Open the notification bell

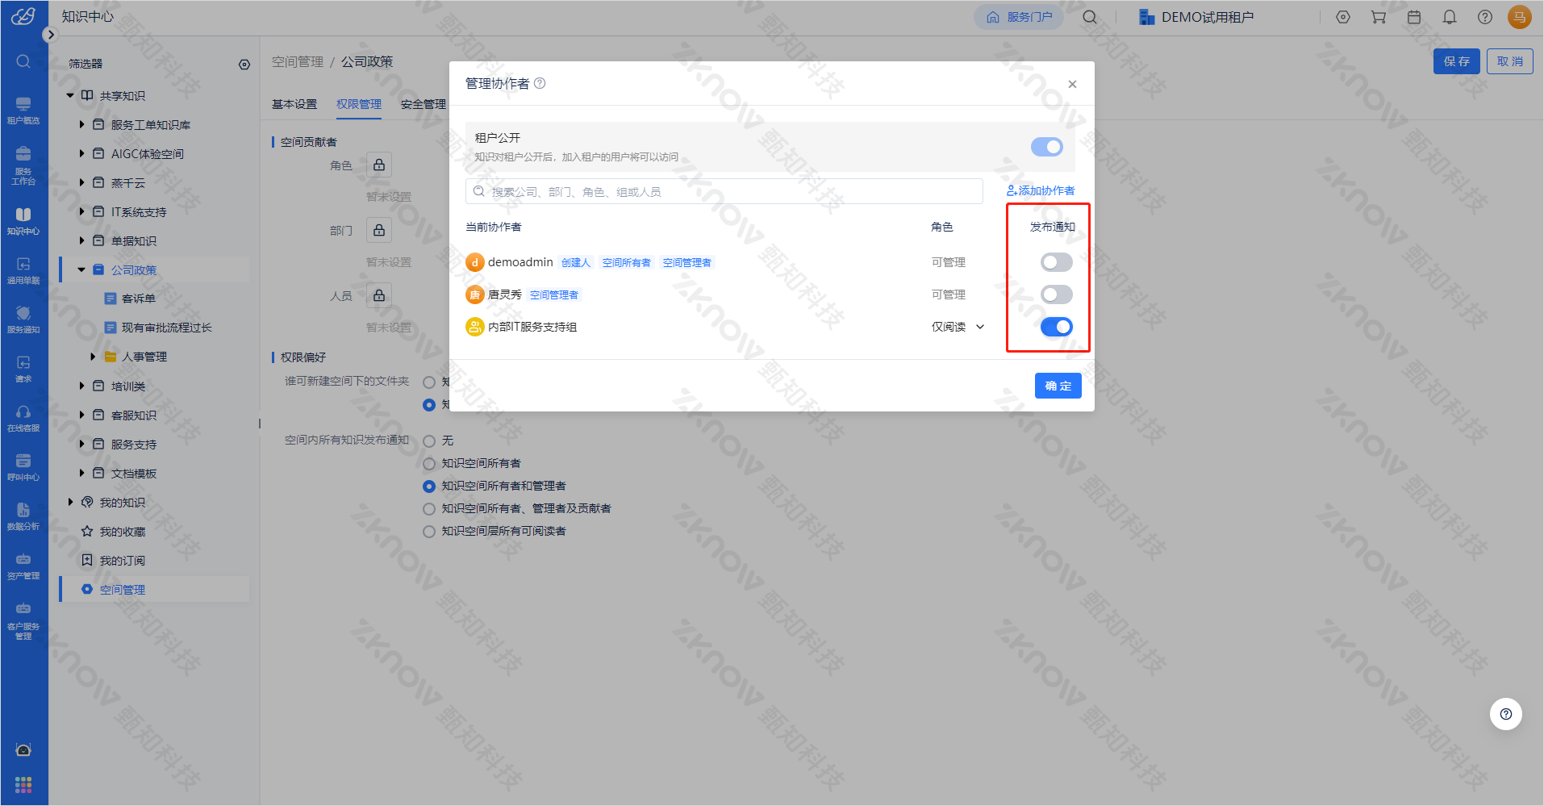click(x=1450, y=17)
